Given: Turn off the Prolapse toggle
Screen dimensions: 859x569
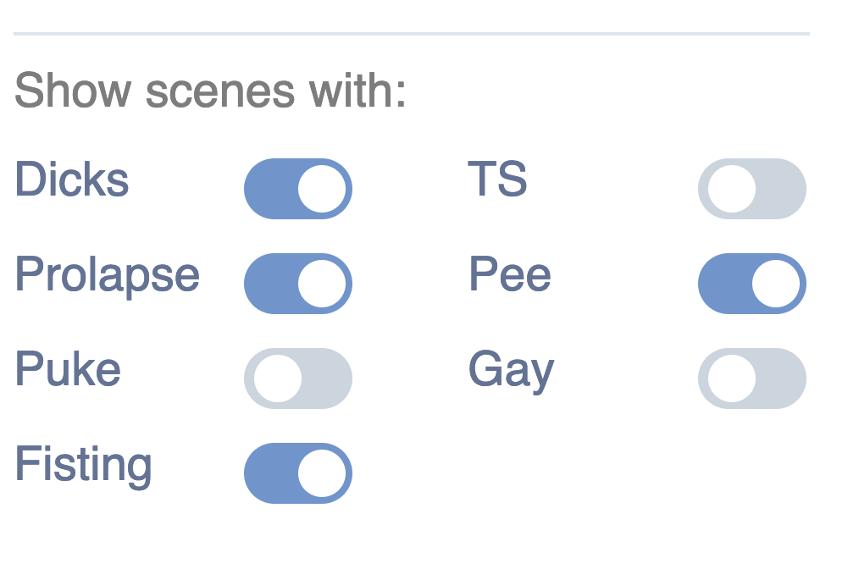Looking at the screenshot, I should (x=297, y=284).
